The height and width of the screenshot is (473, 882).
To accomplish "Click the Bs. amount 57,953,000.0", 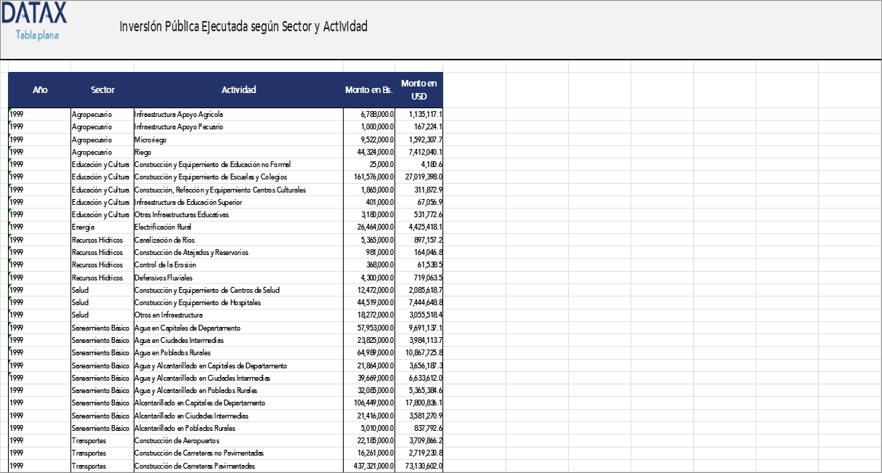I will click(369, 328).
